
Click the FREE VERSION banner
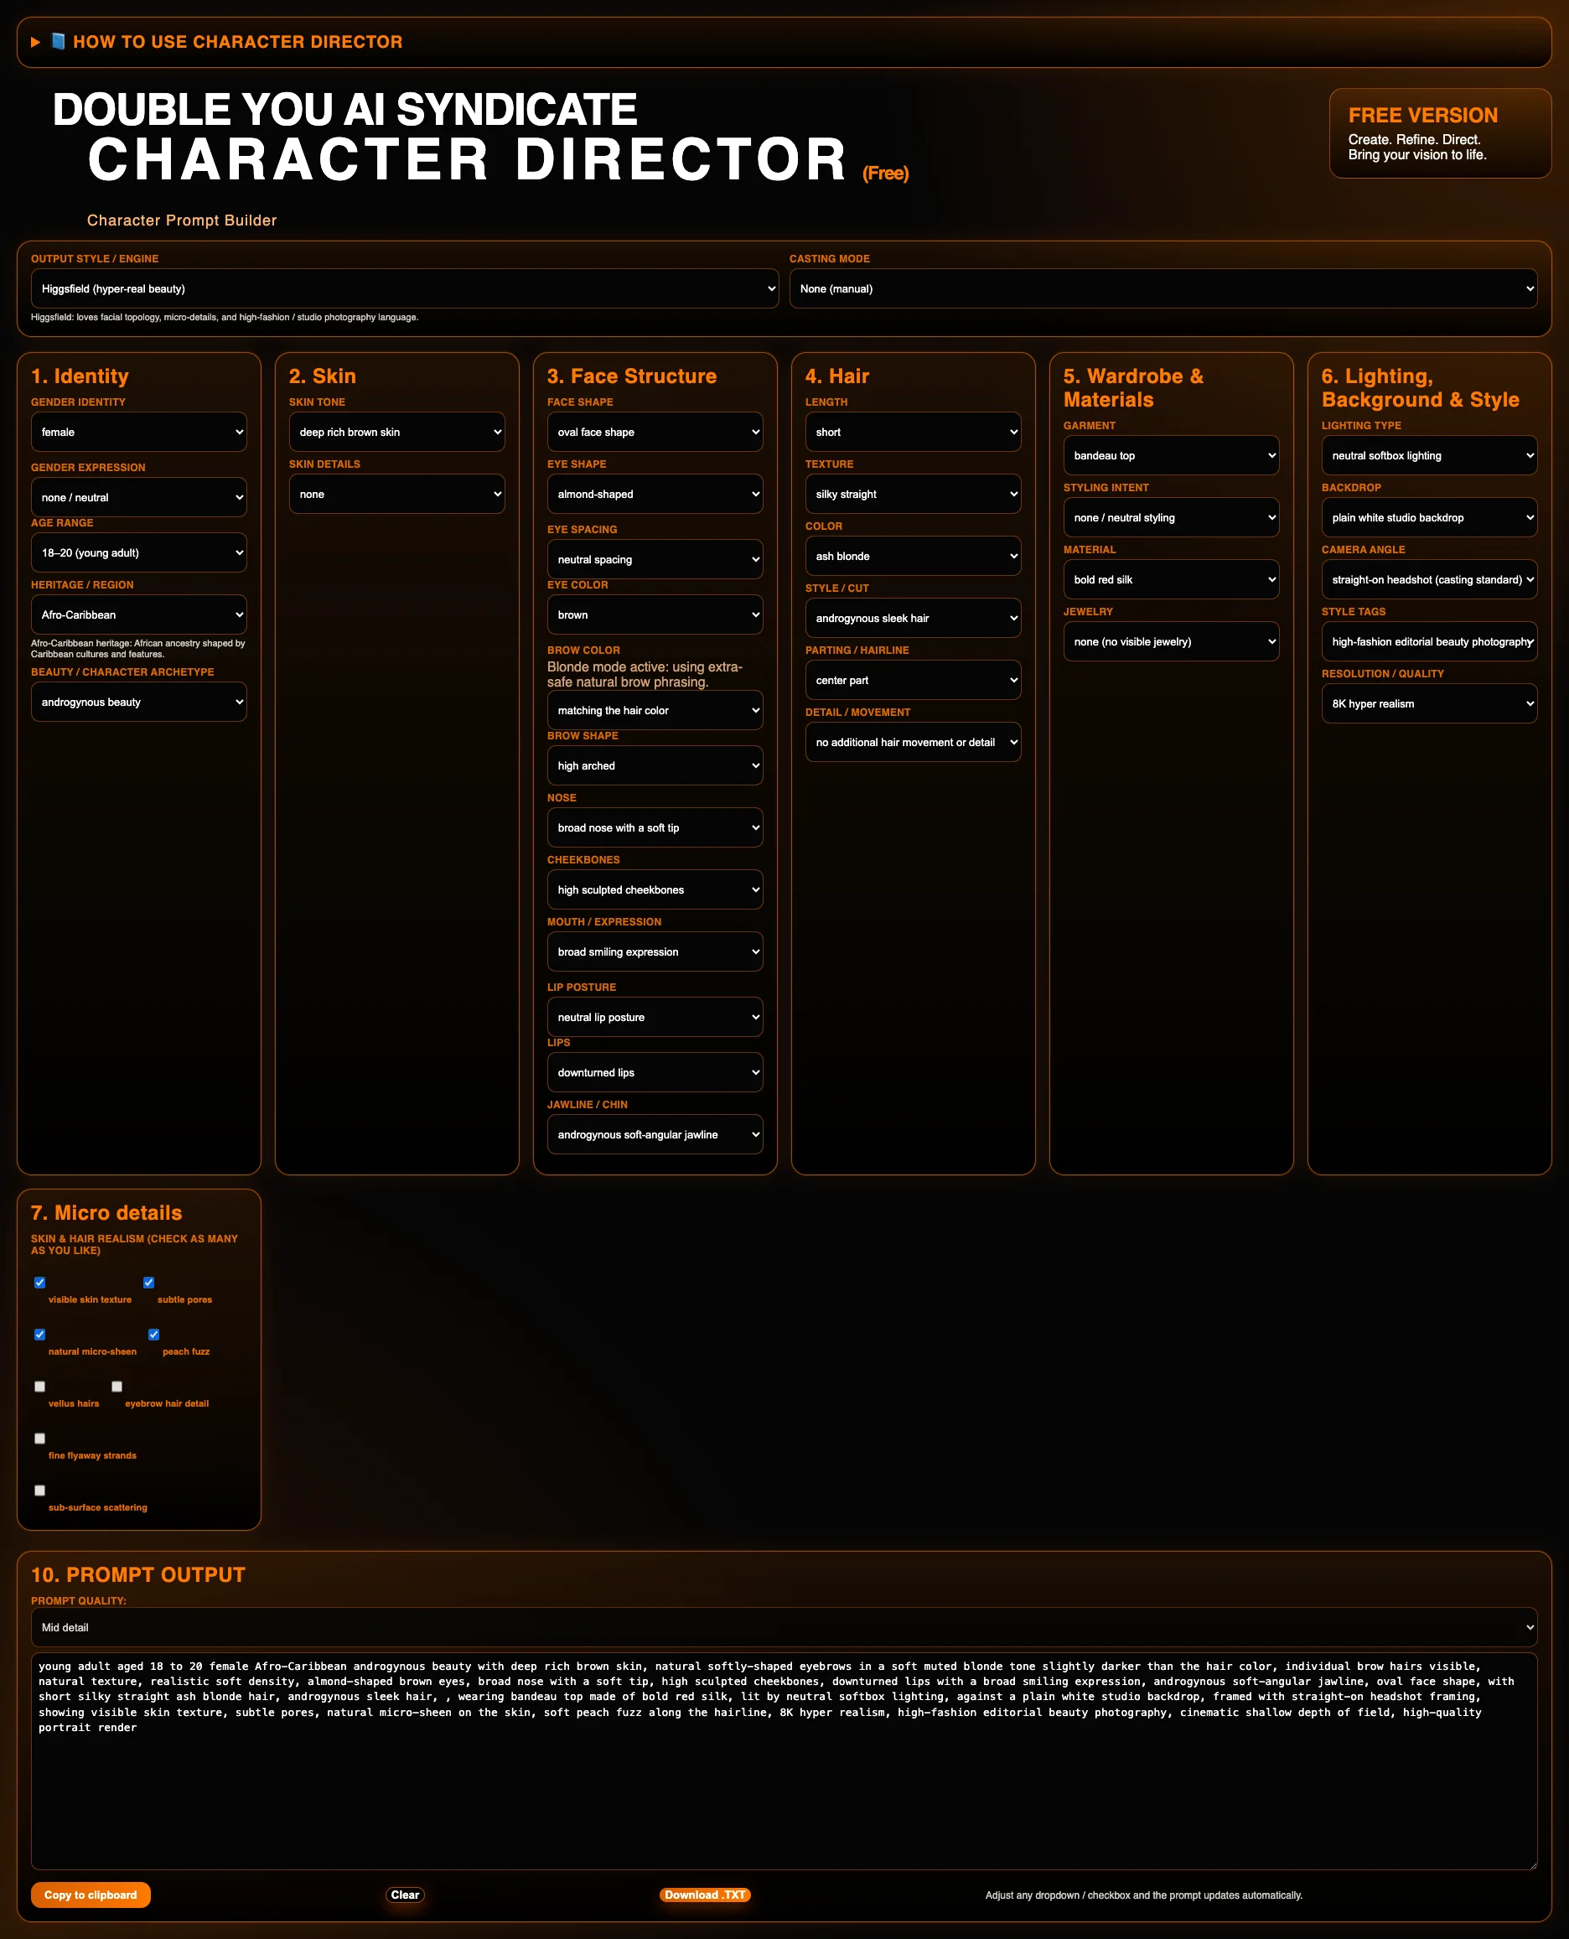click(1440, 133)
